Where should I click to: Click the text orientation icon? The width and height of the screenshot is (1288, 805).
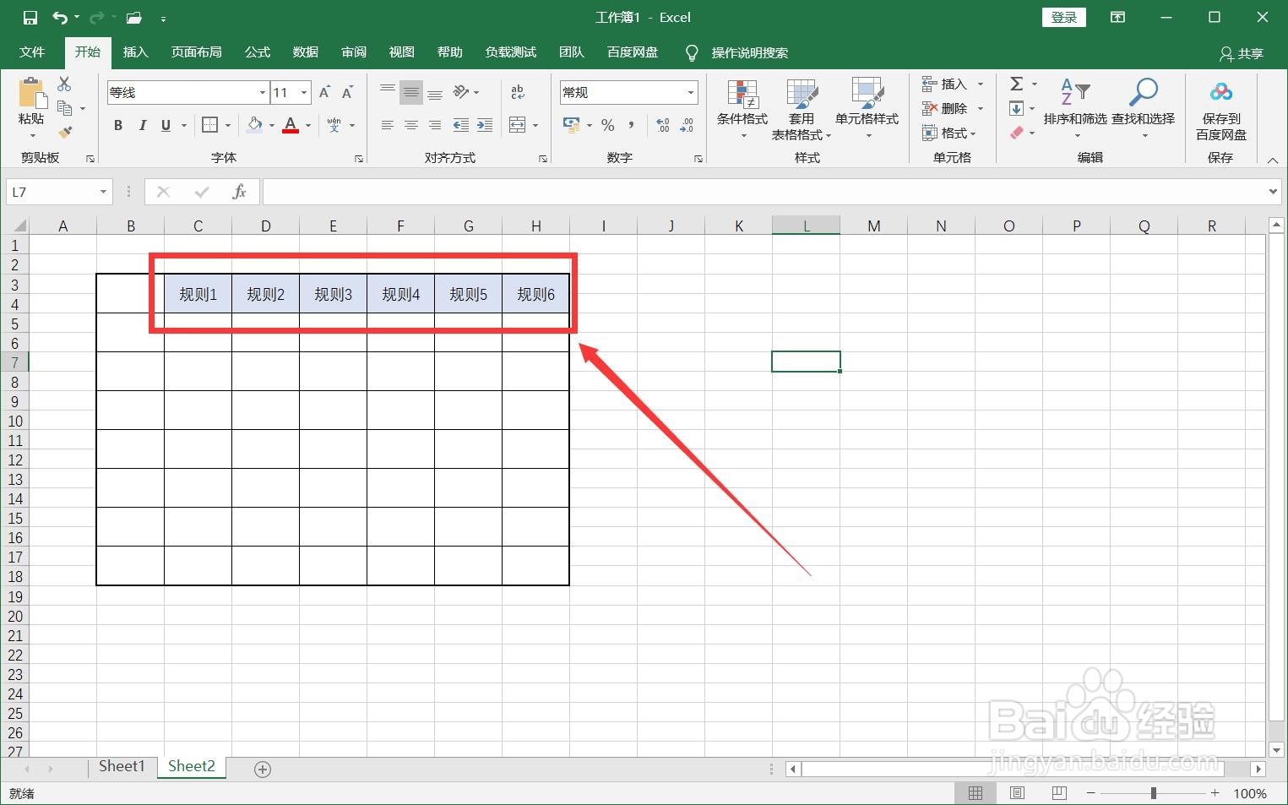coord(461,92)
